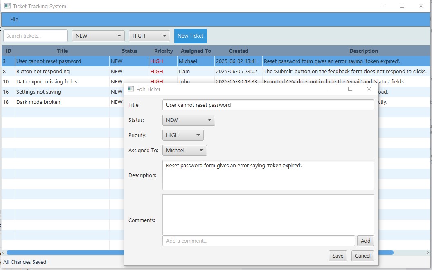Select the 'Settings not saving' ticket
Viewport: 432px width, 270px height.
(63, 92)
